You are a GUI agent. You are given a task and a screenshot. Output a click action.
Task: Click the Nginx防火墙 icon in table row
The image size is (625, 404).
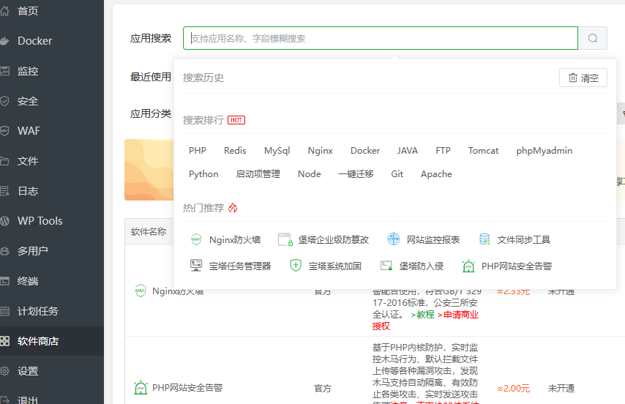141,291
